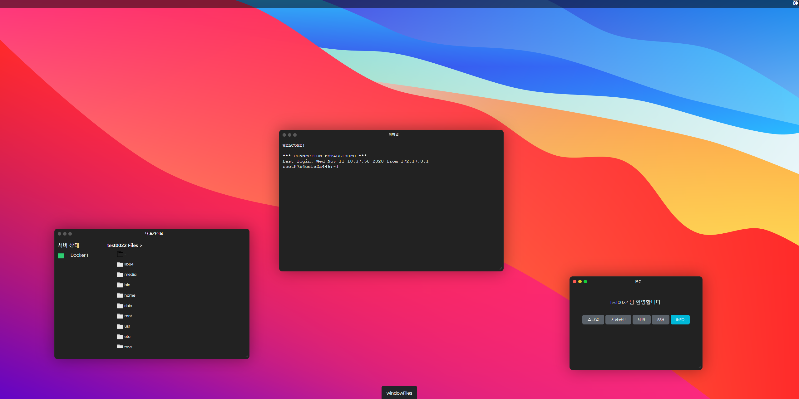Open the lib64 folder

click(x=125, y=264)
